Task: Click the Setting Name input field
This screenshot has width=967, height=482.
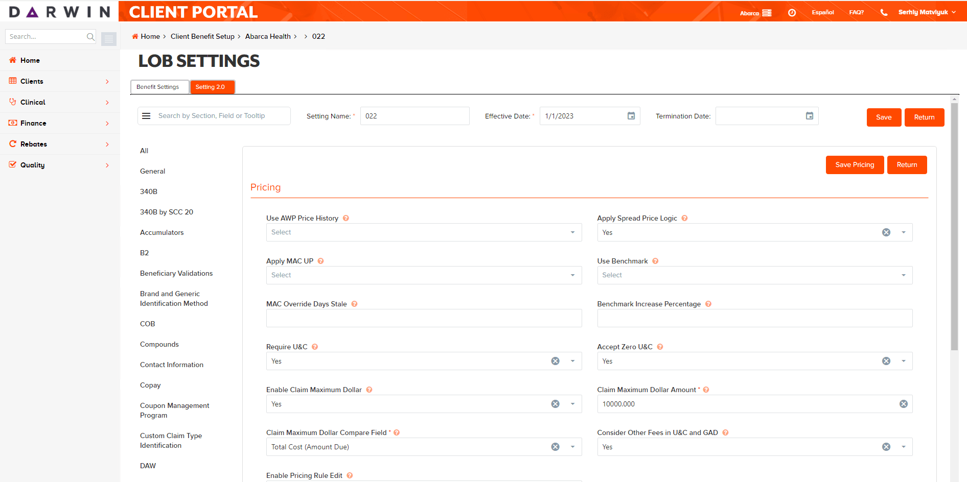Action: 415,116
